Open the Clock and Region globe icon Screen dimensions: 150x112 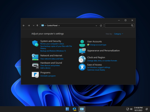82,59
